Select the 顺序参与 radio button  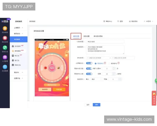(x=109, y=64)
